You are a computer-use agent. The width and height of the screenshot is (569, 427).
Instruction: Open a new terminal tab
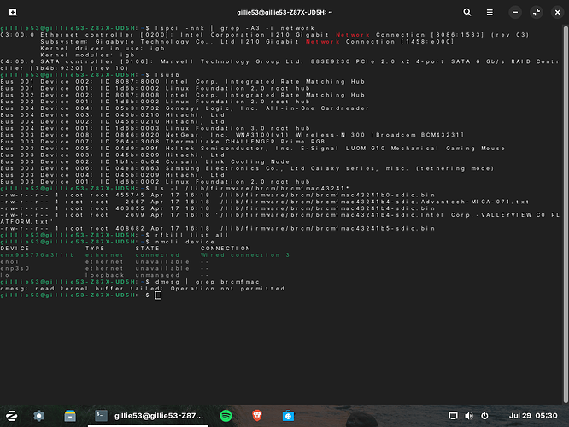pyautogui.click(x=13, y=12)
